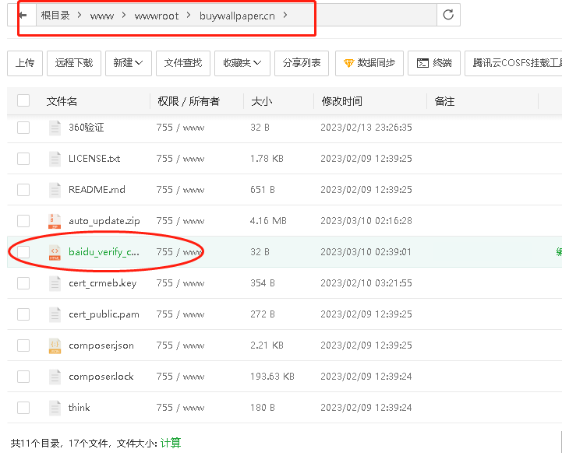The image size is (562, 470).
Task: Select the composer.lock row checkbox
Action: pos(23,377)
